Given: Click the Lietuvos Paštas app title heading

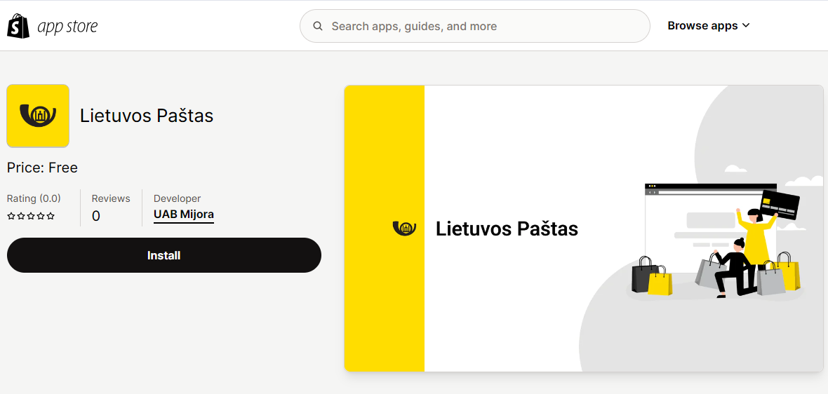Looking at the screenshot, I should tap(147, 116).
